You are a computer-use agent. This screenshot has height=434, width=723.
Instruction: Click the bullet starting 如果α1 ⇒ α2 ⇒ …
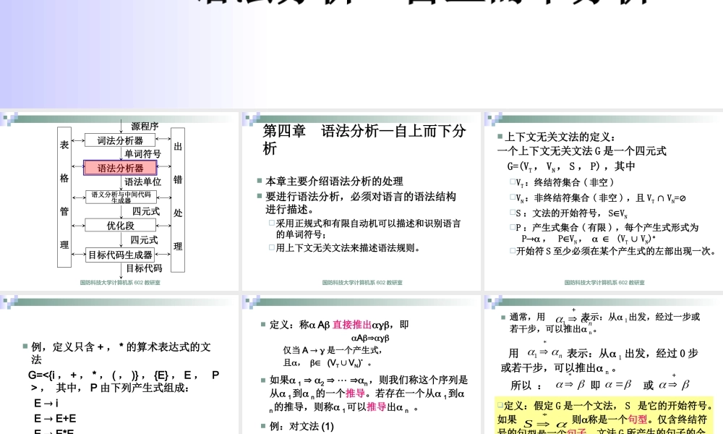coord(369,393)
